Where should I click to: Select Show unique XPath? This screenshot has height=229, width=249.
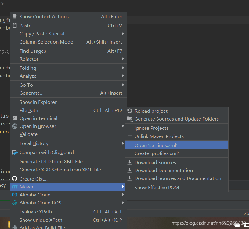pyautogui.click(x=69, y=220)
